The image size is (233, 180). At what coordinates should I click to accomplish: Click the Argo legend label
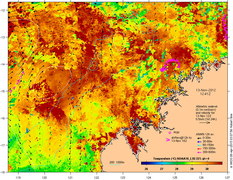(176, 132)
